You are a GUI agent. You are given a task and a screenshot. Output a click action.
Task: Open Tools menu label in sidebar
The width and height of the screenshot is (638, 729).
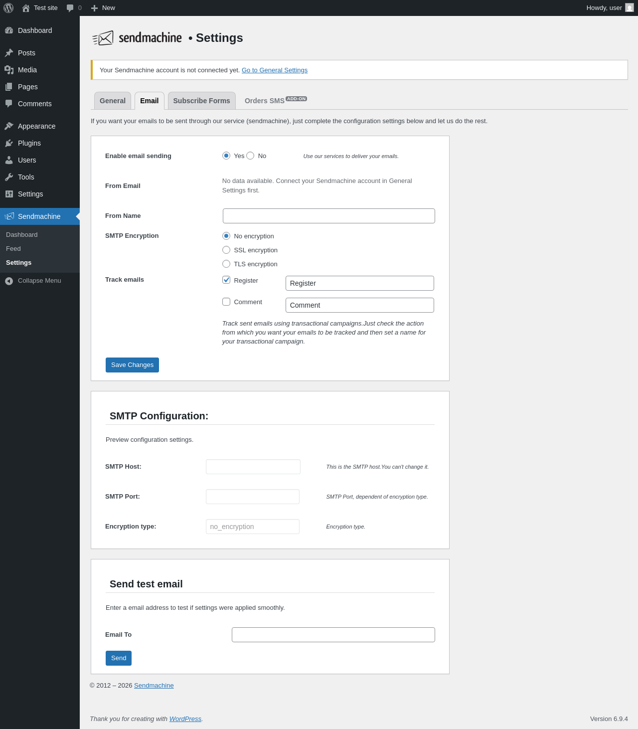coord(26,177)
